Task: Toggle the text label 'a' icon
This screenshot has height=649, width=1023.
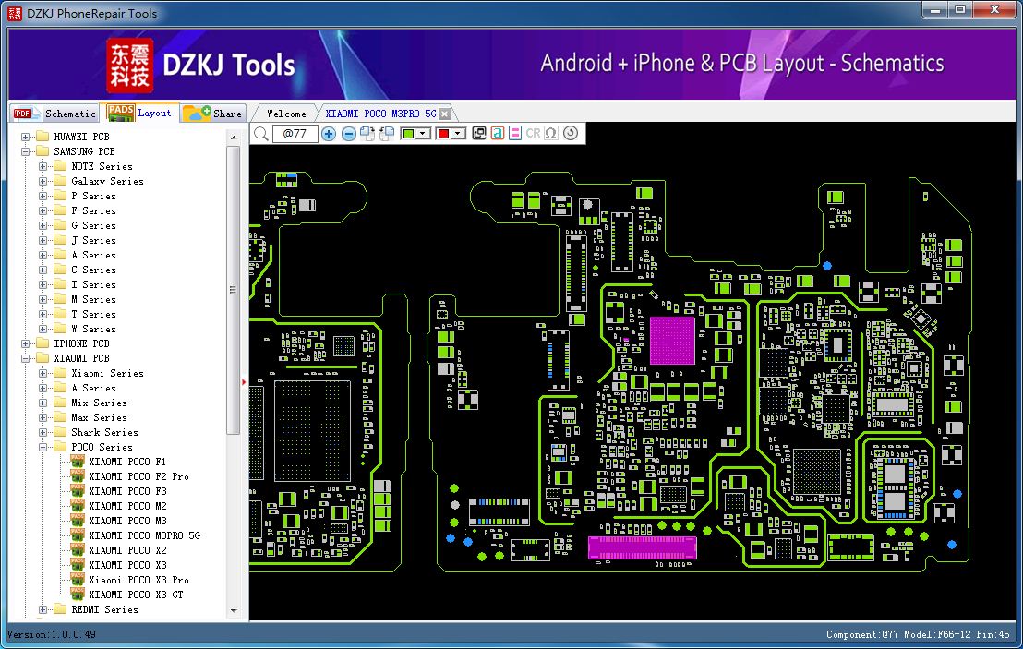Action: coord(497,134)
